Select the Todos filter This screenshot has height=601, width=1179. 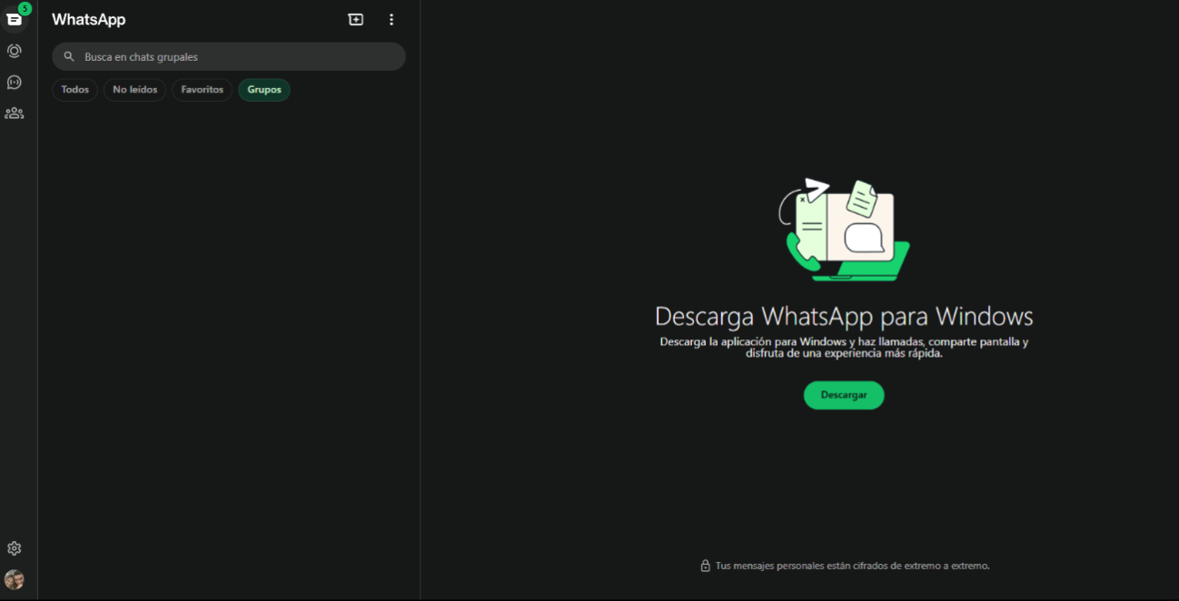75,90
